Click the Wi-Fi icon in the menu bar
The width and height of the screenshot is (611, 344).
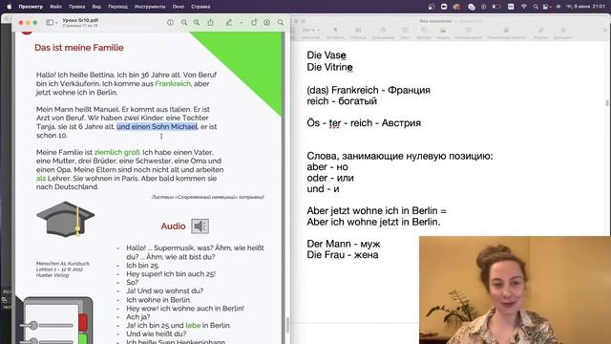pyautogui.click(x=524, y=7)
